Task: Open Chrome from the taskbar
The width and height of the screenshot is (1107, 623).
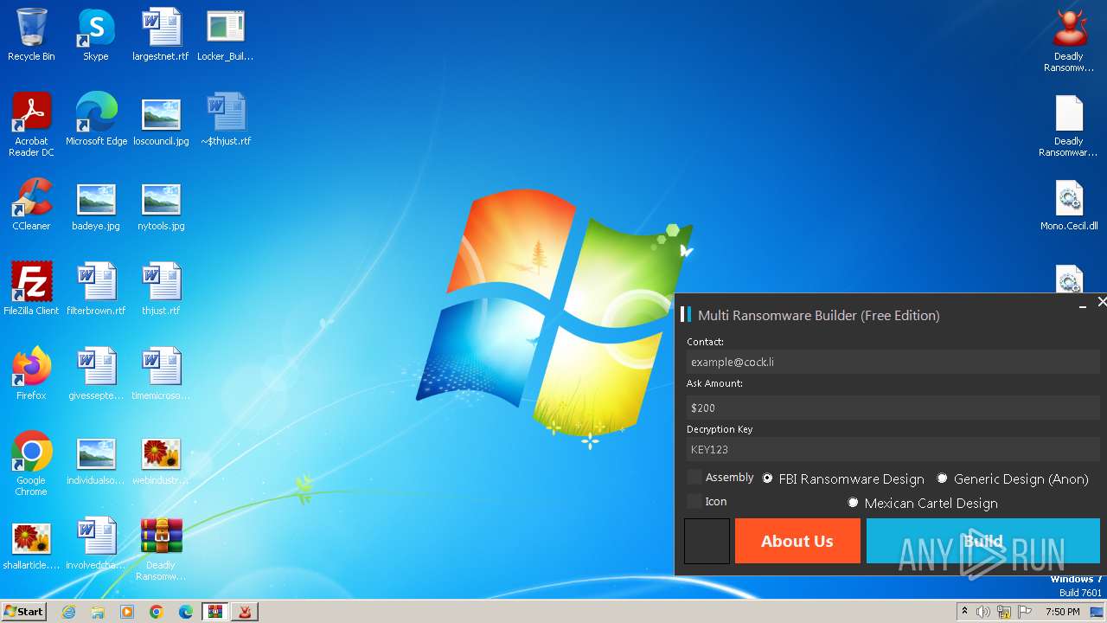Action: click(157, 612)
